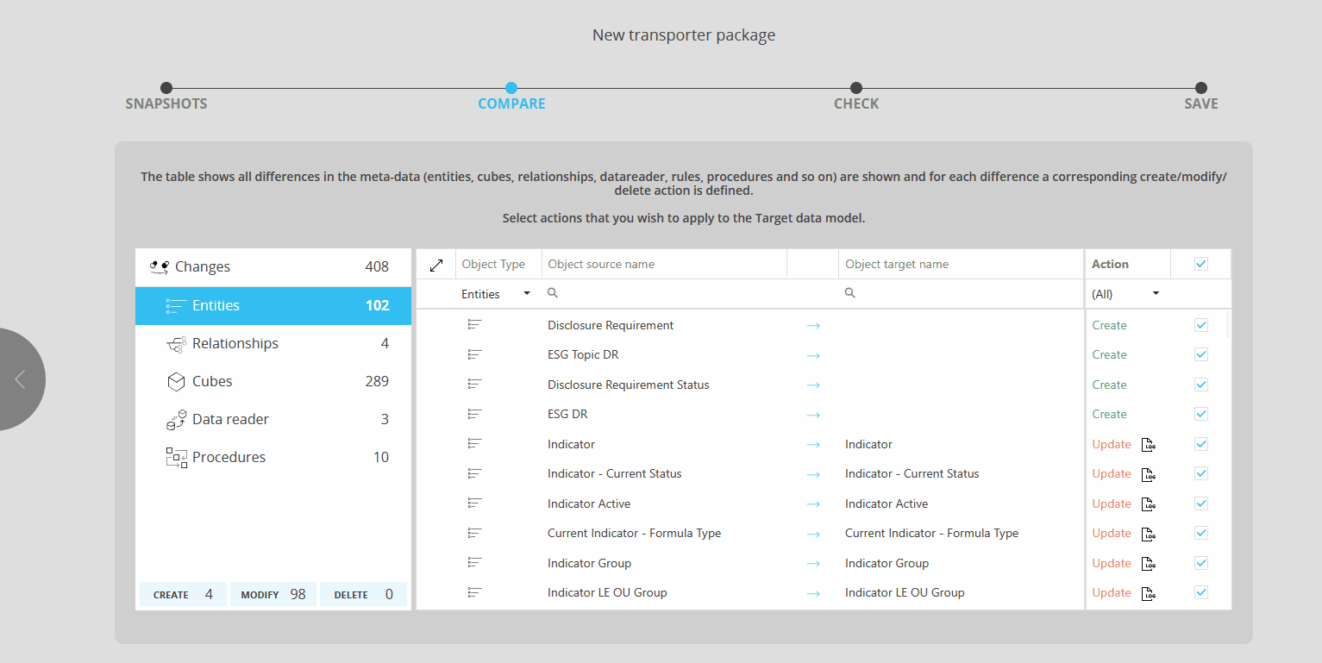Viewport: 1322px width, 663px height.
Task: Open log icon for Indicator Group row
Action: pyautogui.click(x=1148, y=564)
